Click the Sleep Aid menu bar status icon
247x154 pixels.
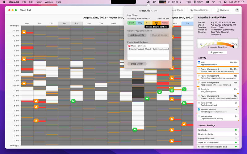click(x=148, y=2)
